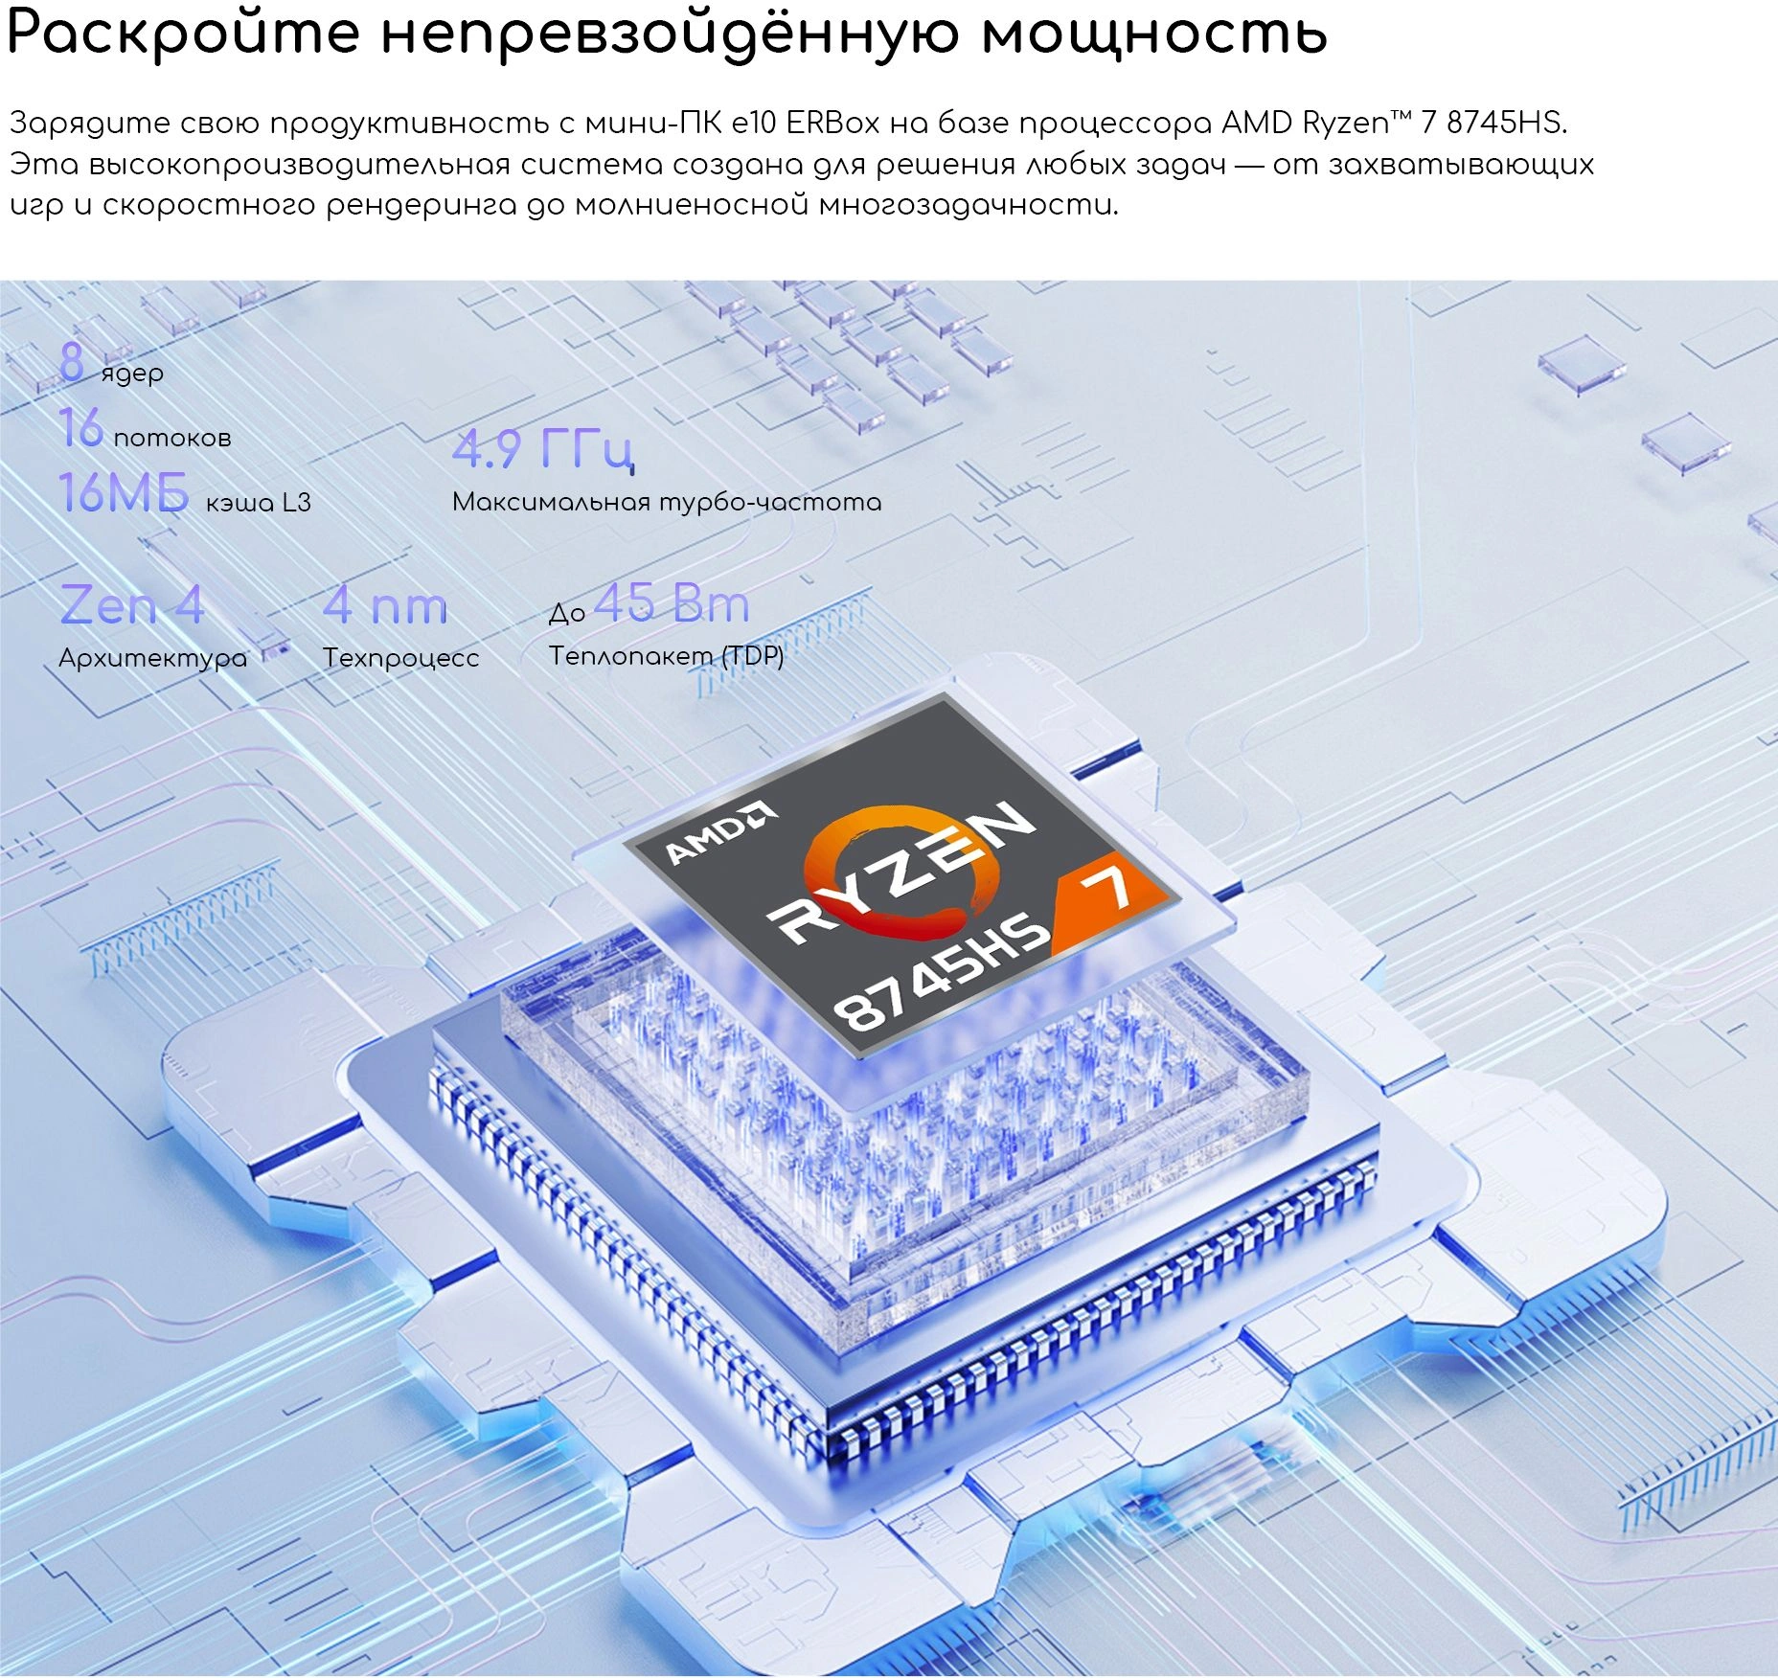Click the "Zen 4" architecture value
The height and width of the screenshot is (1678, 1778).
132,605
